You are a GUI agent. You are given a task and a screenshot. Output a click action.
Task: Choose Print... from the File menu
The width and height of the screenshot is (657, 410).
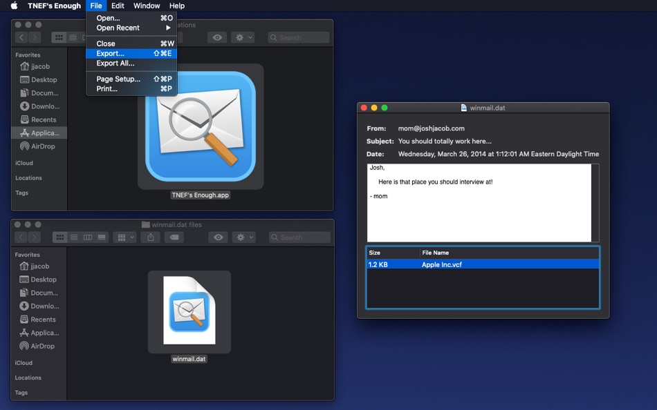[131, 88]
